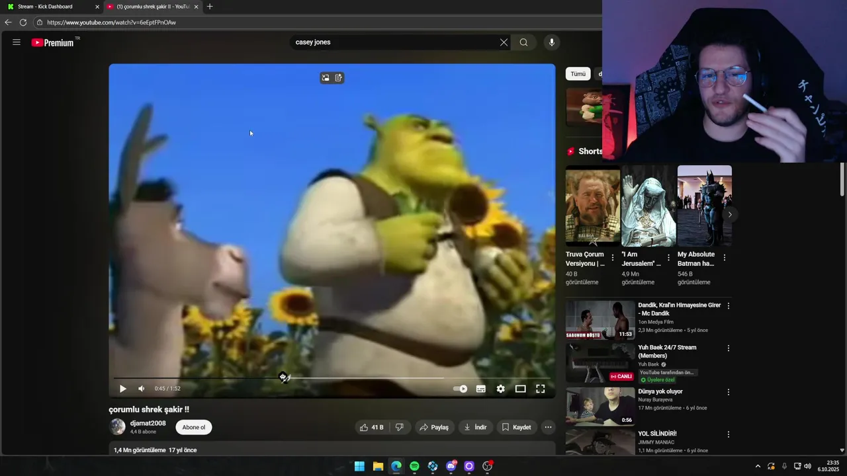847x476 pixels.
Task: Open options for YOL SİLİNDİRİ! video
Action: (x=729, y=434)
